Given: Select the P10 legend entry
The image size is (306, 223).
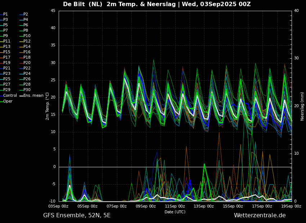Looking at the screenshot, I should (x=27, y=36).
